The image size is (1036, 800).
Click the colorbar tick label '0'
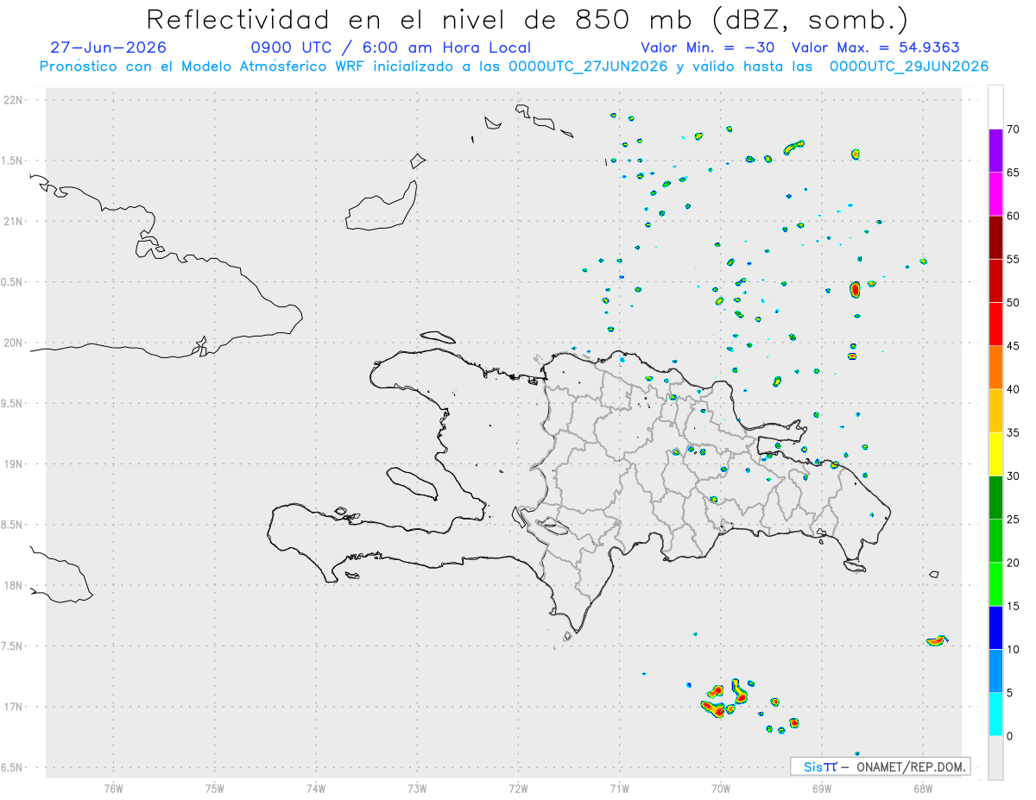(1009, 736)
